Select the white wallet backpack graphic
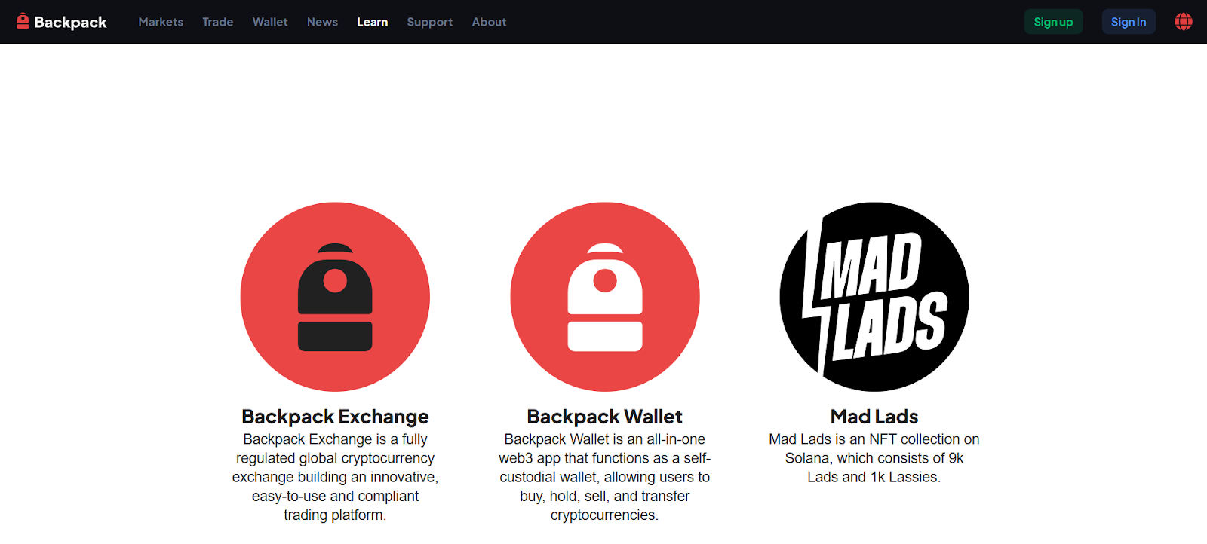The image size is (1207, 544). pyautogui.click(x=604, y=298)
